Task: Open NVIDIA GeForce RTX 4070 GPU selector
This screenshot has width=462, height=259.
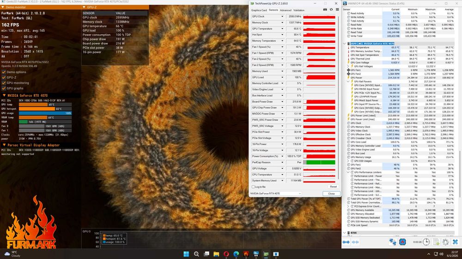Action: [275, 194]
